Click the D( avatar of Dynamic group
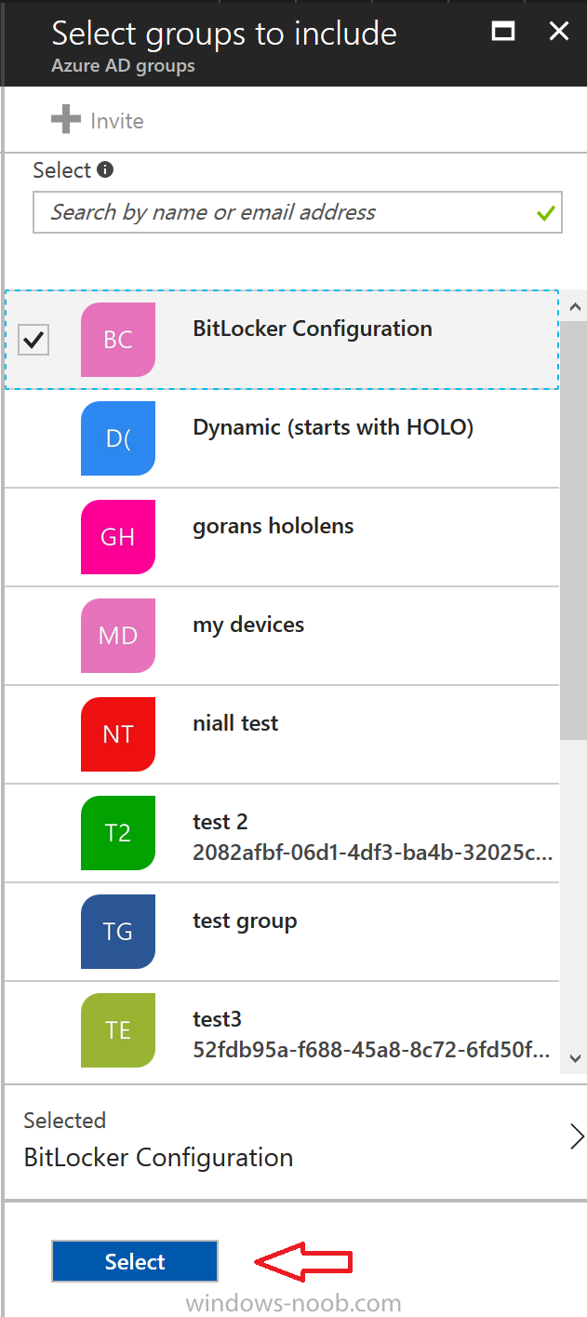587x1317 pixels. tap(118, 438)
